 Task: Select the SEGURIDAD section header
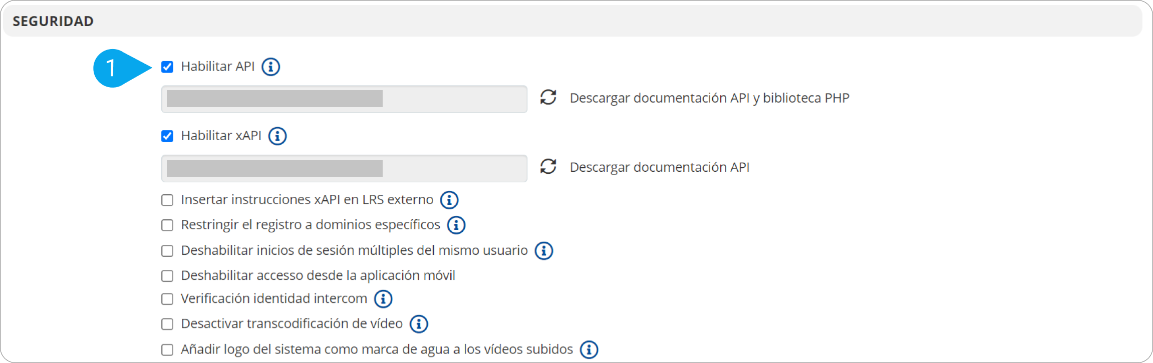tap(572, 21)
